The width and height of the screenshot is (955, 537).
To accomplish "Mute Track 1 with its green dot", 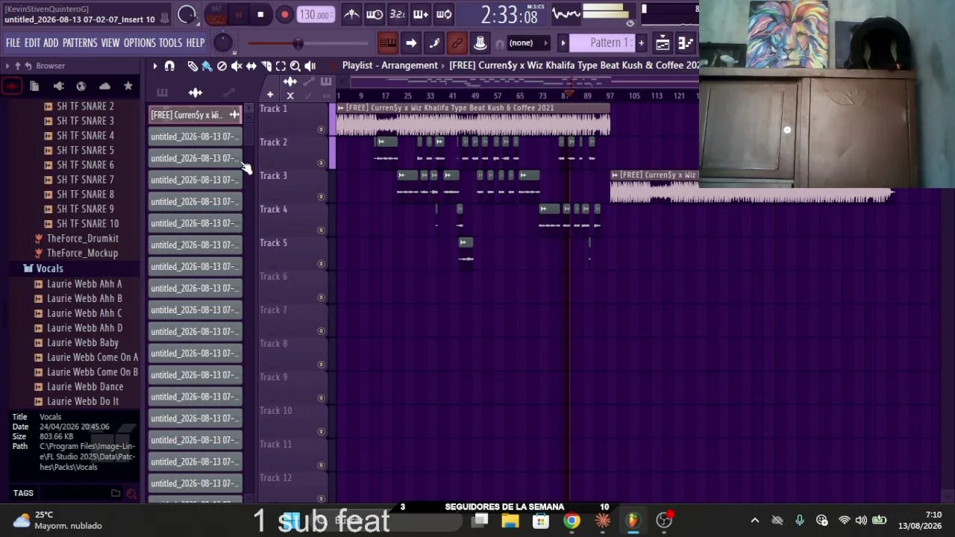I will (x=322, y=130).
